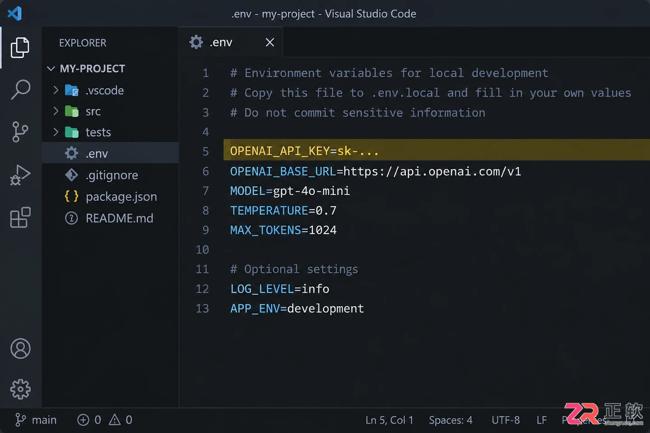Click the gear icon on the .env editor tab
Image resolution: width=650 pixels, height=433 pixels.
(196, 42)
